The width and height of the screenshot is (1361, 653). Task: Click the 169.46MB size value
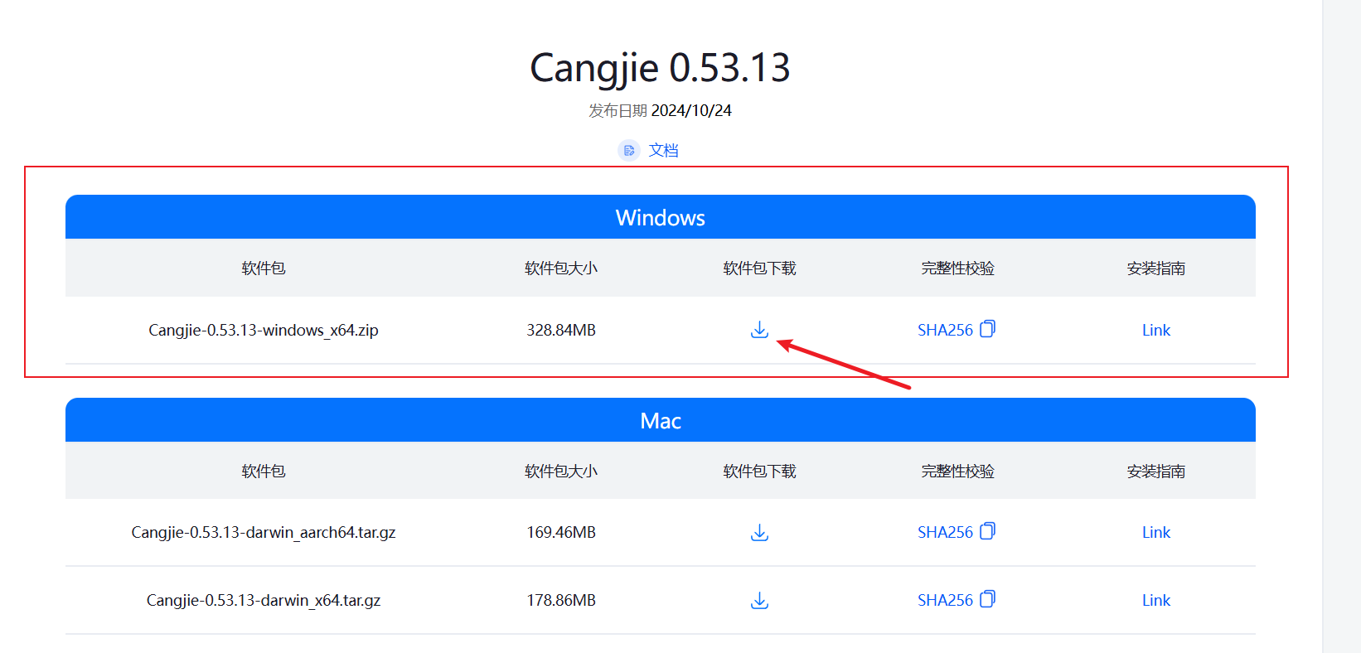561,532
